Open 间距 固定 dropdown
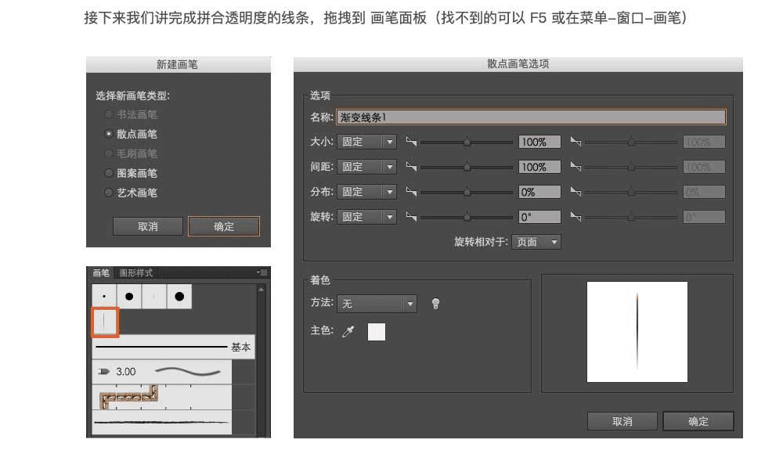The width and height of the screenshot is (783, 465). pyautogui.click(x=367, y=167)
